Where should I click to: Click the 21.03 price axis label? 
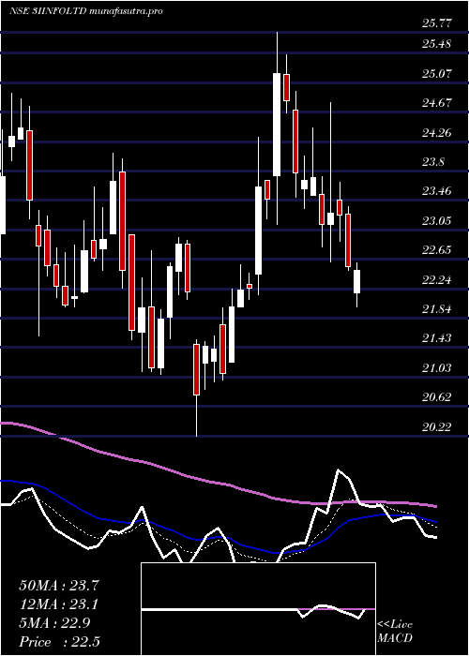[437, 368]
